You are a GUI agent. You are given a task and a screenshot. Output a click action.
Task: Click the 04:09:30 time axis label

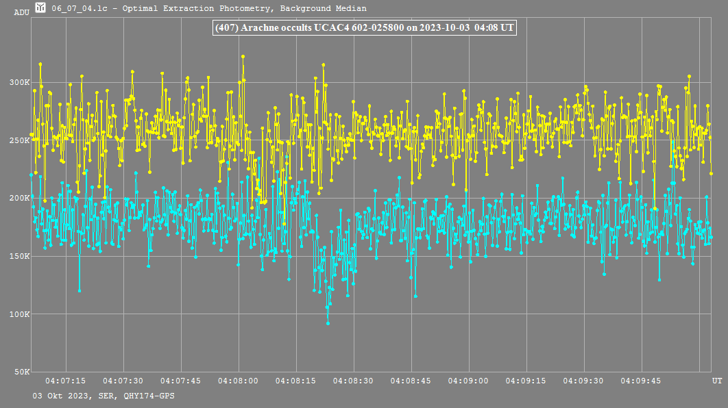(584, 381)
